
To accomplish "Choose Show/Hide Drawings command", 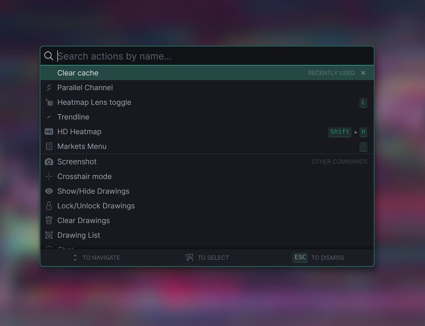I will pos(207,191).
